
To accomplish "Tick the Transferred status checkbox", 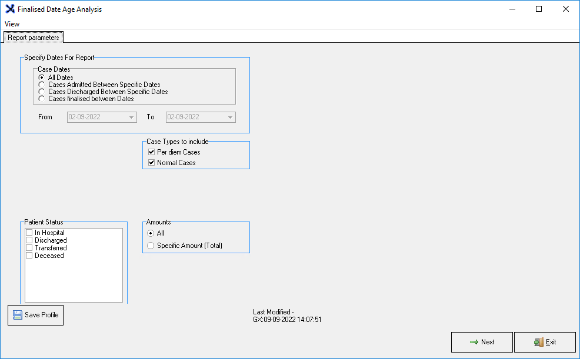I will pyautogui.click(x=29, y=248).
